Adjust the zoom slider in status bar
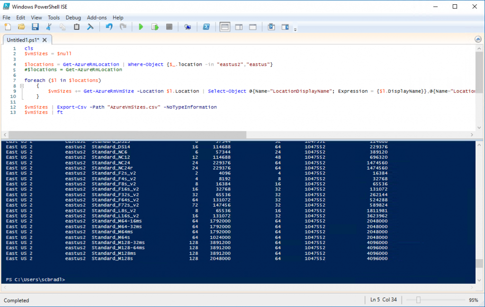Viewport: 485px width, 307px height. [x=418, y=300]
